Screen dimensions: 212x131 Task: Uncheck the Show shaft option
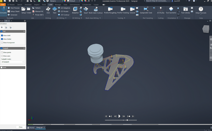point(2,36)
